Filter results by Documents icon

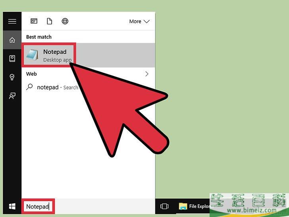(x=50, y=21)
